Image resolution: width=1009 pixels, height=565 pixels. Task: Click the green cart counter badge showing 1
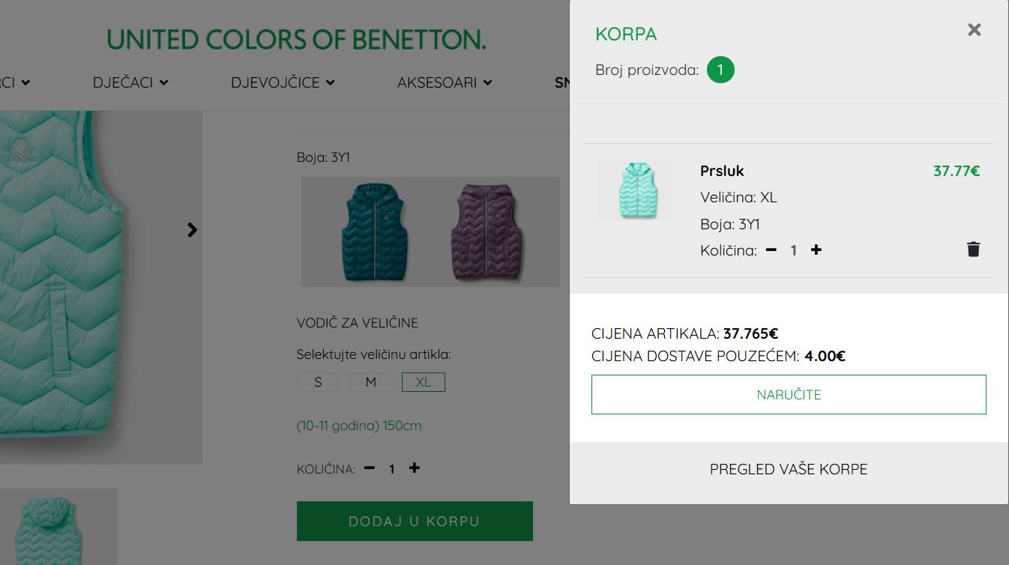click(x=720, y=70)
